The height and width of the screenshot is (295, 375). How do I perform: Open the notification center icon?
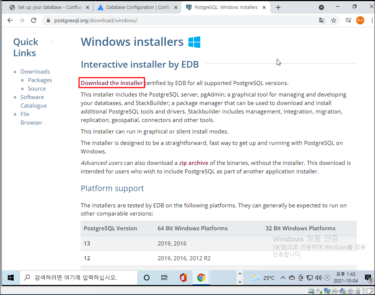pos(368,278)
